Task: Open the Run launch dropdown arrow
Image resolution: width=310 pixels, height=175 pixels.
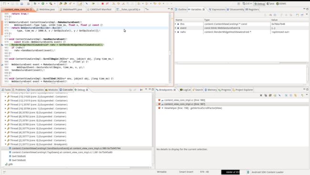Action: (47, 3)
